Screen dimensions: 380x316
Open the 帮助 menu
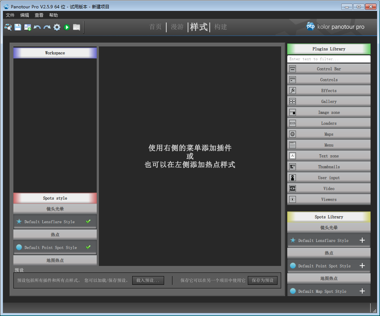click(54, 15)
